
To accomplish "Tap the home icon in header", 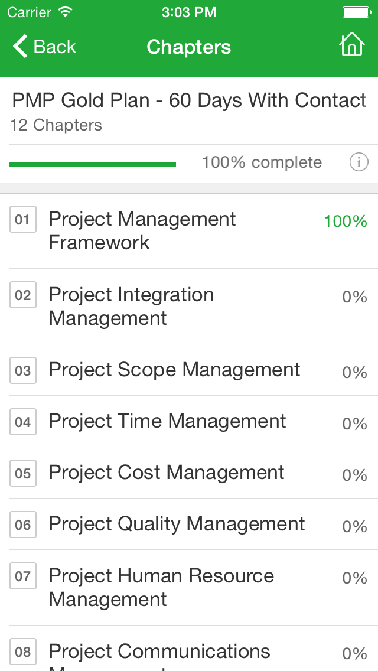I will pyautogui.click(x=351, y=44).
